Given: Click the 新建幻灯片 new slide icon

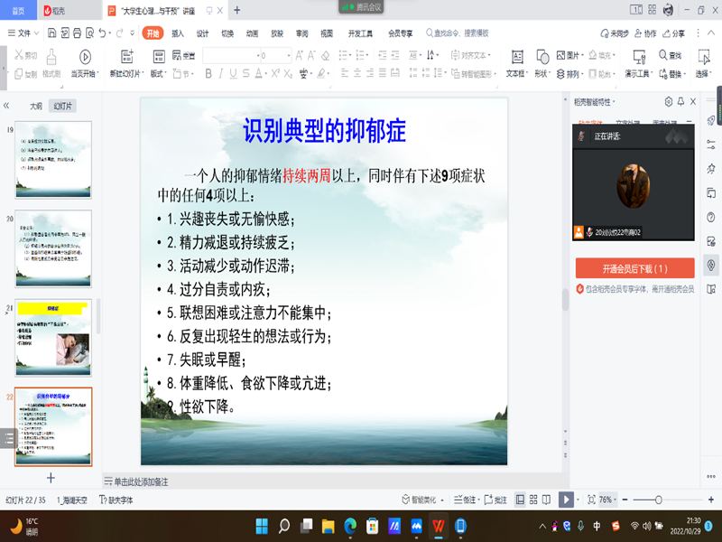Looking at the screenshot, I should (x=125, y=56).
